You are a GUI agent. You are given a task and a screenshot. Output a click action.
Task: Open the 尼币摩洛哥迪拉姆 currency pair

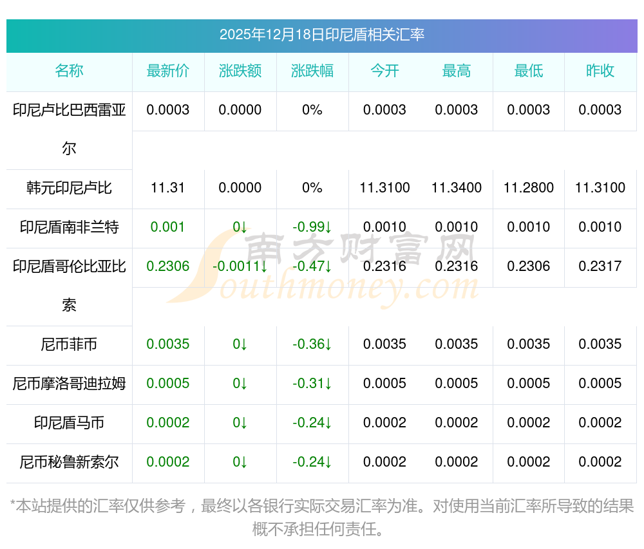[69, 384]
